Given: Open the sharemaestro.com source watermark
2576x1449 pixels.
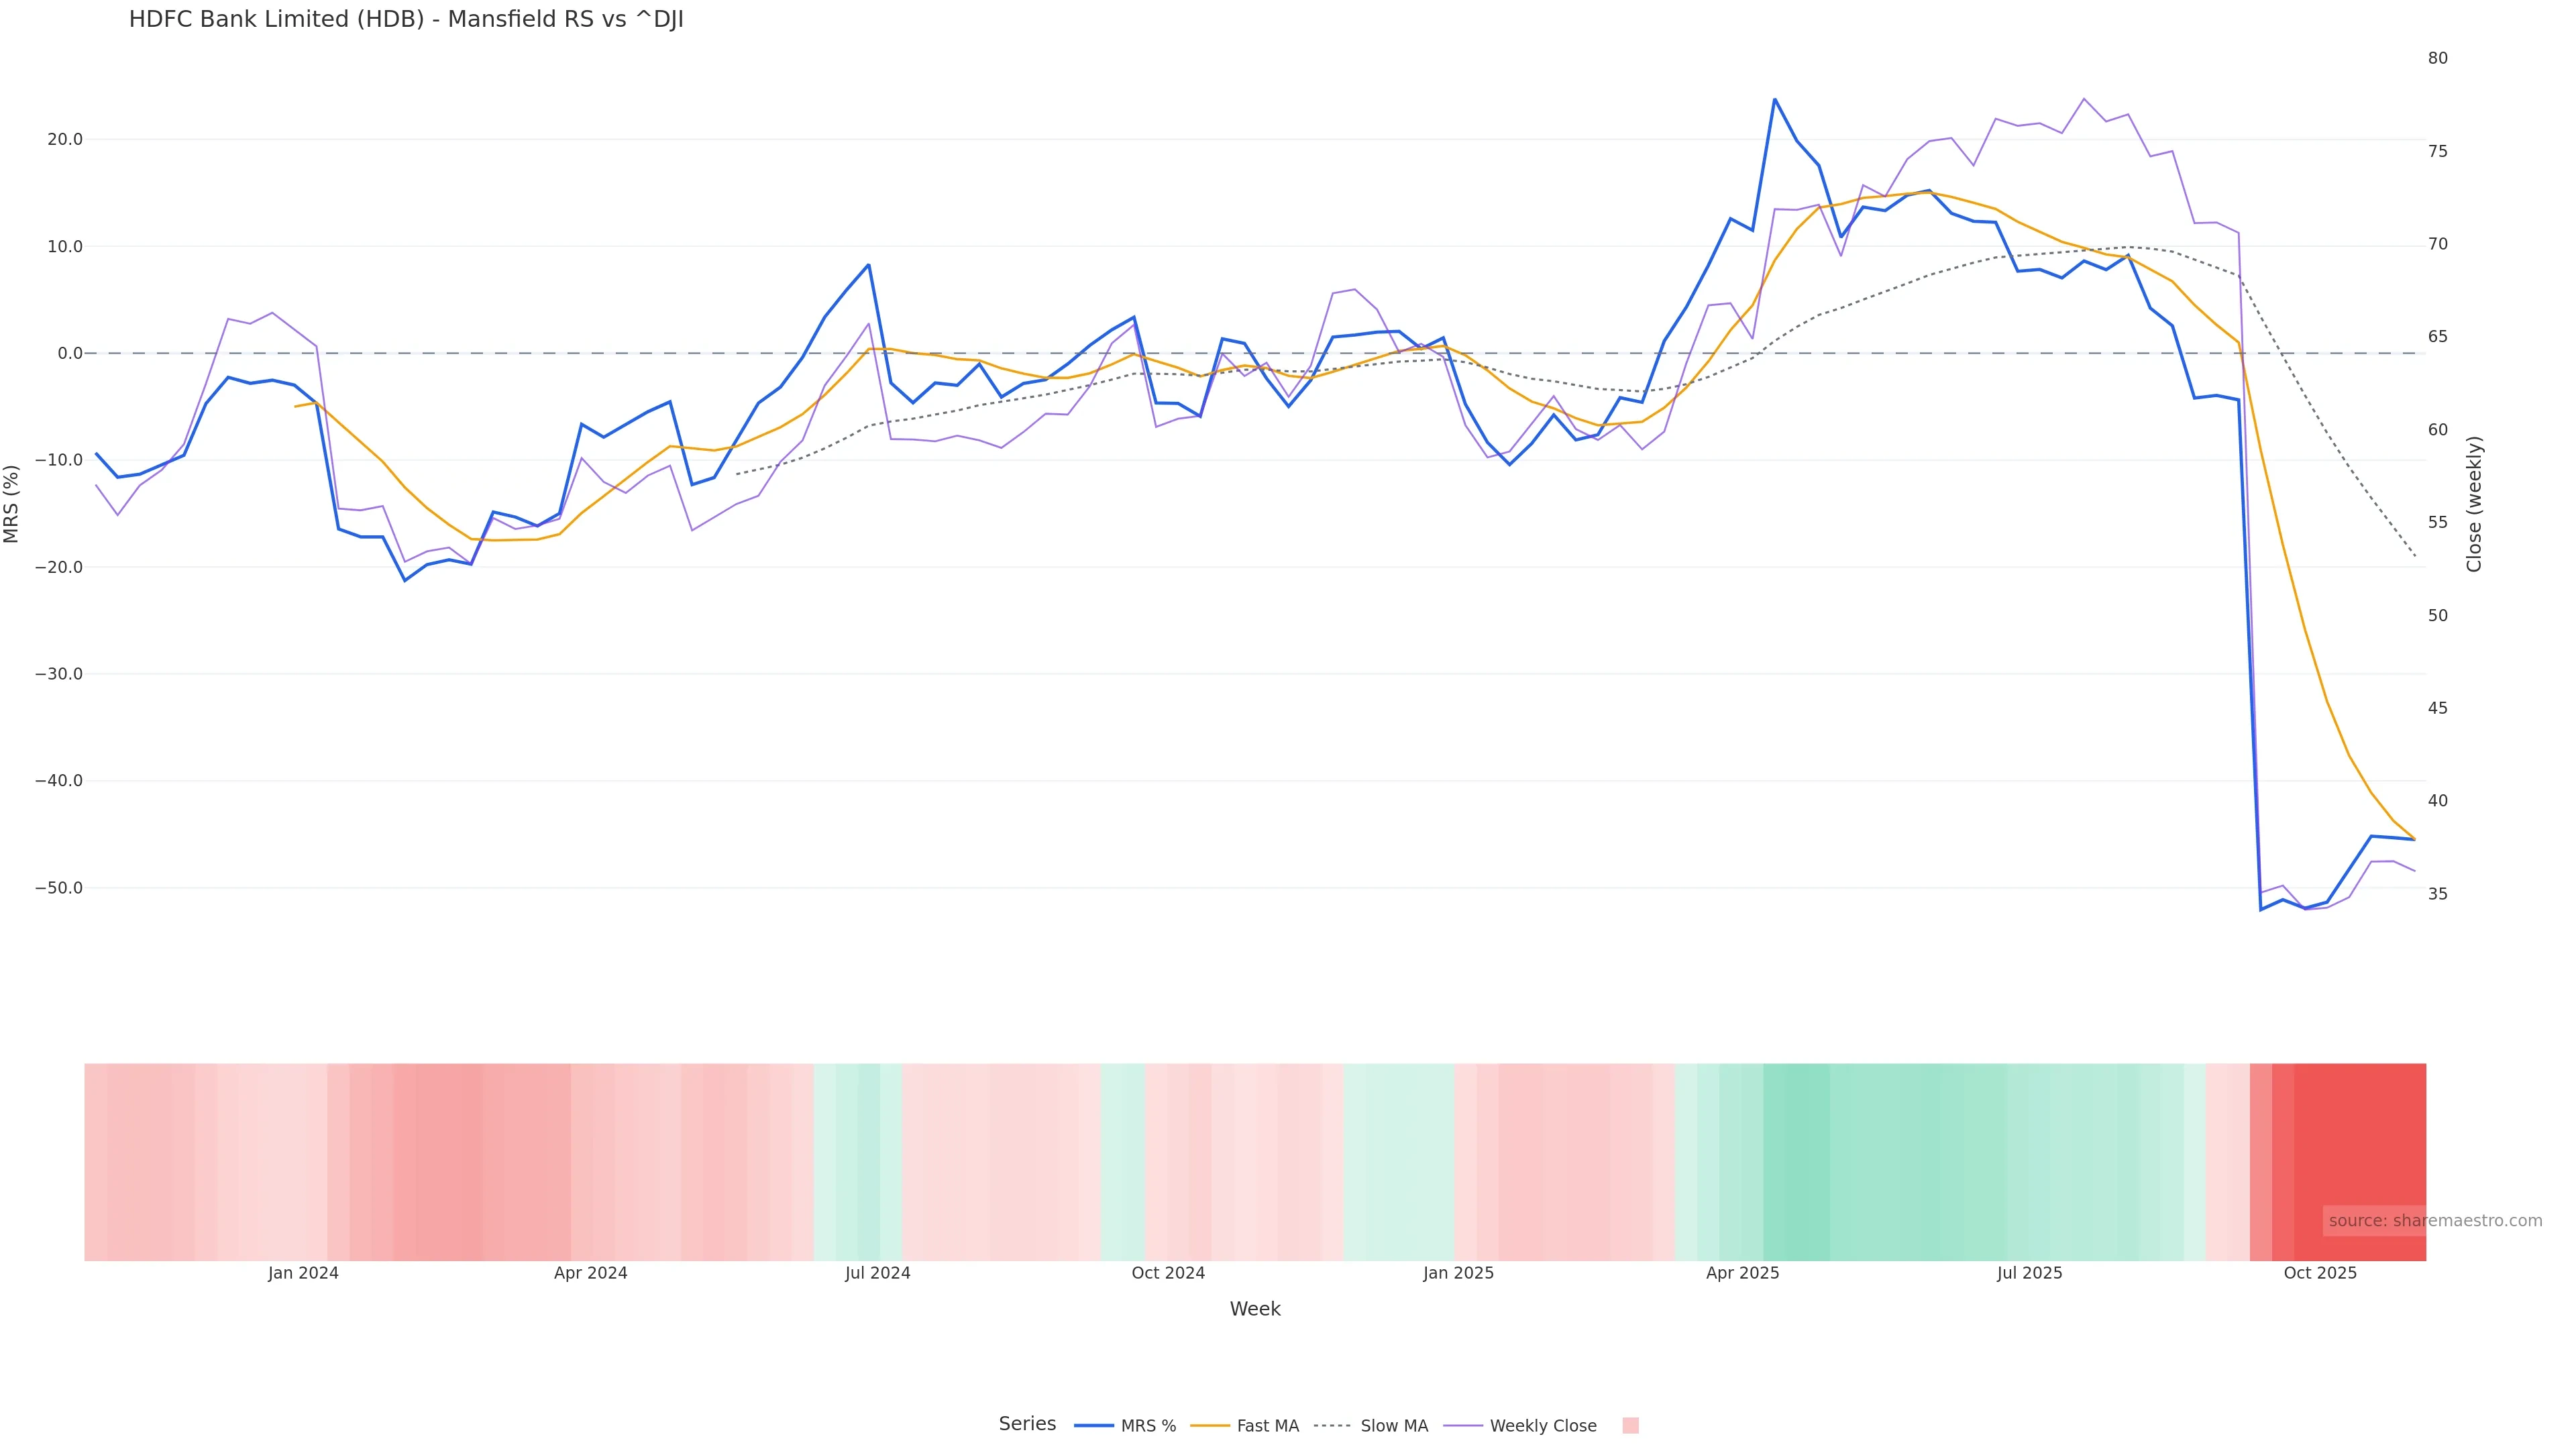Looking at the screenshot, I should [2434, 1221].
